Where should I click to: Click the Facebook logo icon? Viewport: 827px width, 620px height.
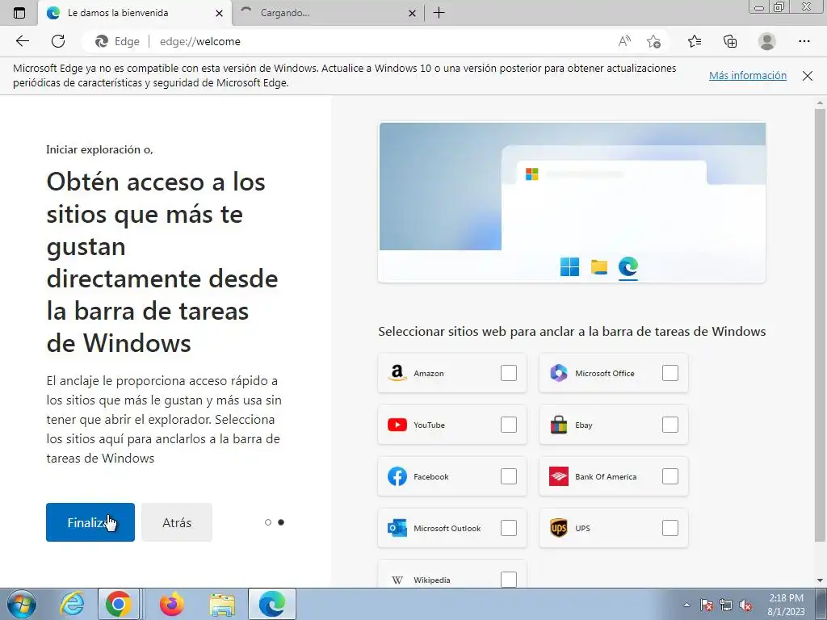click(x=397, y=476)
